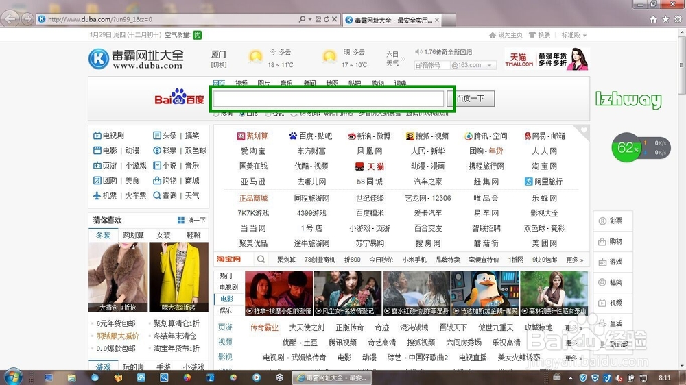
Task: Select the 视频 search tab above Baidu box
Action: coord(241,83)
